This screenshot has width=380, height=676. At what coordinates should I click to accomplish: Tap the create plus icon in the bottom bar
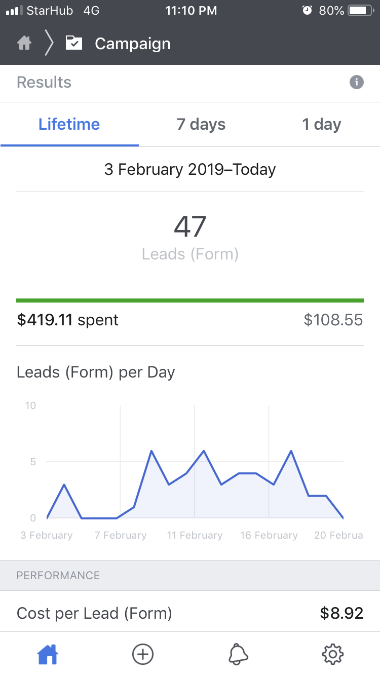pos(142,654)
